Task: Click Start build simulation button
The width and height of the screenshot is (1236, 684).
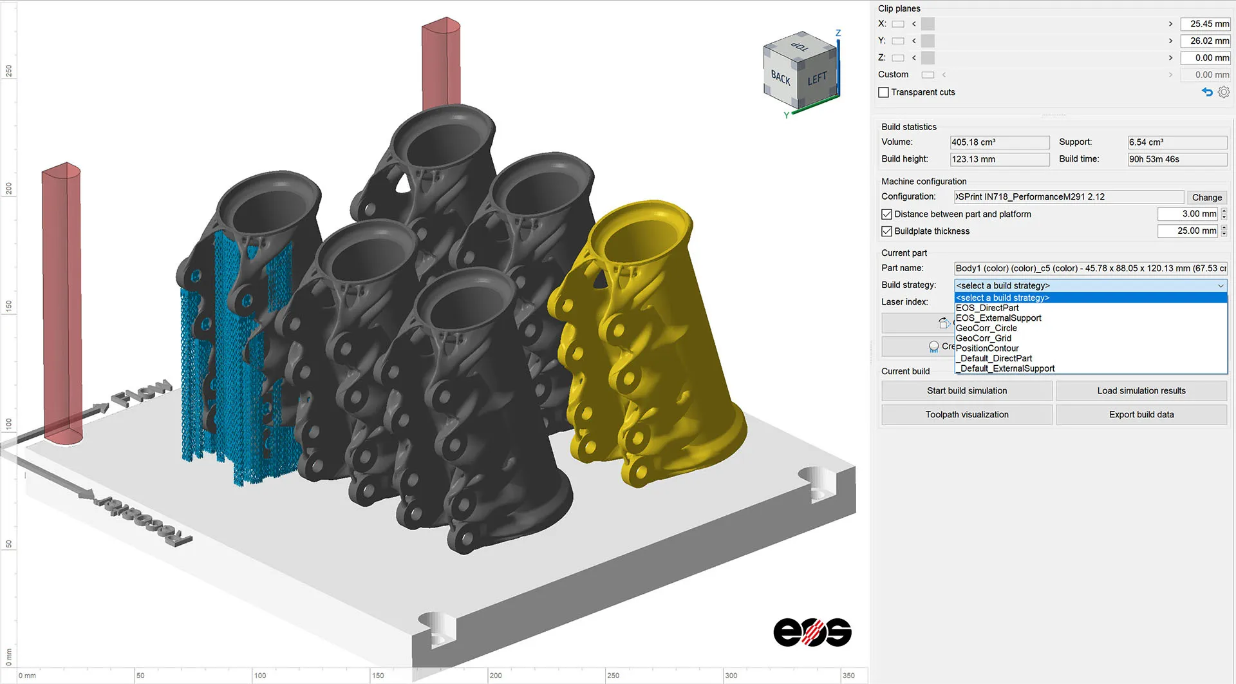Action: [966, 391]
